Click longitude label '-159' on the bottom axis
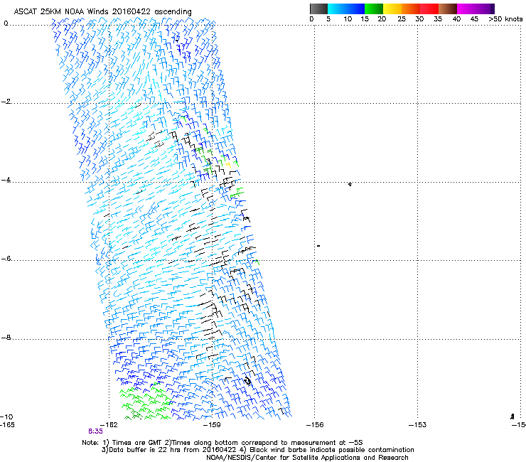Viewport: 526px width, 462px height. coord(213,425)
